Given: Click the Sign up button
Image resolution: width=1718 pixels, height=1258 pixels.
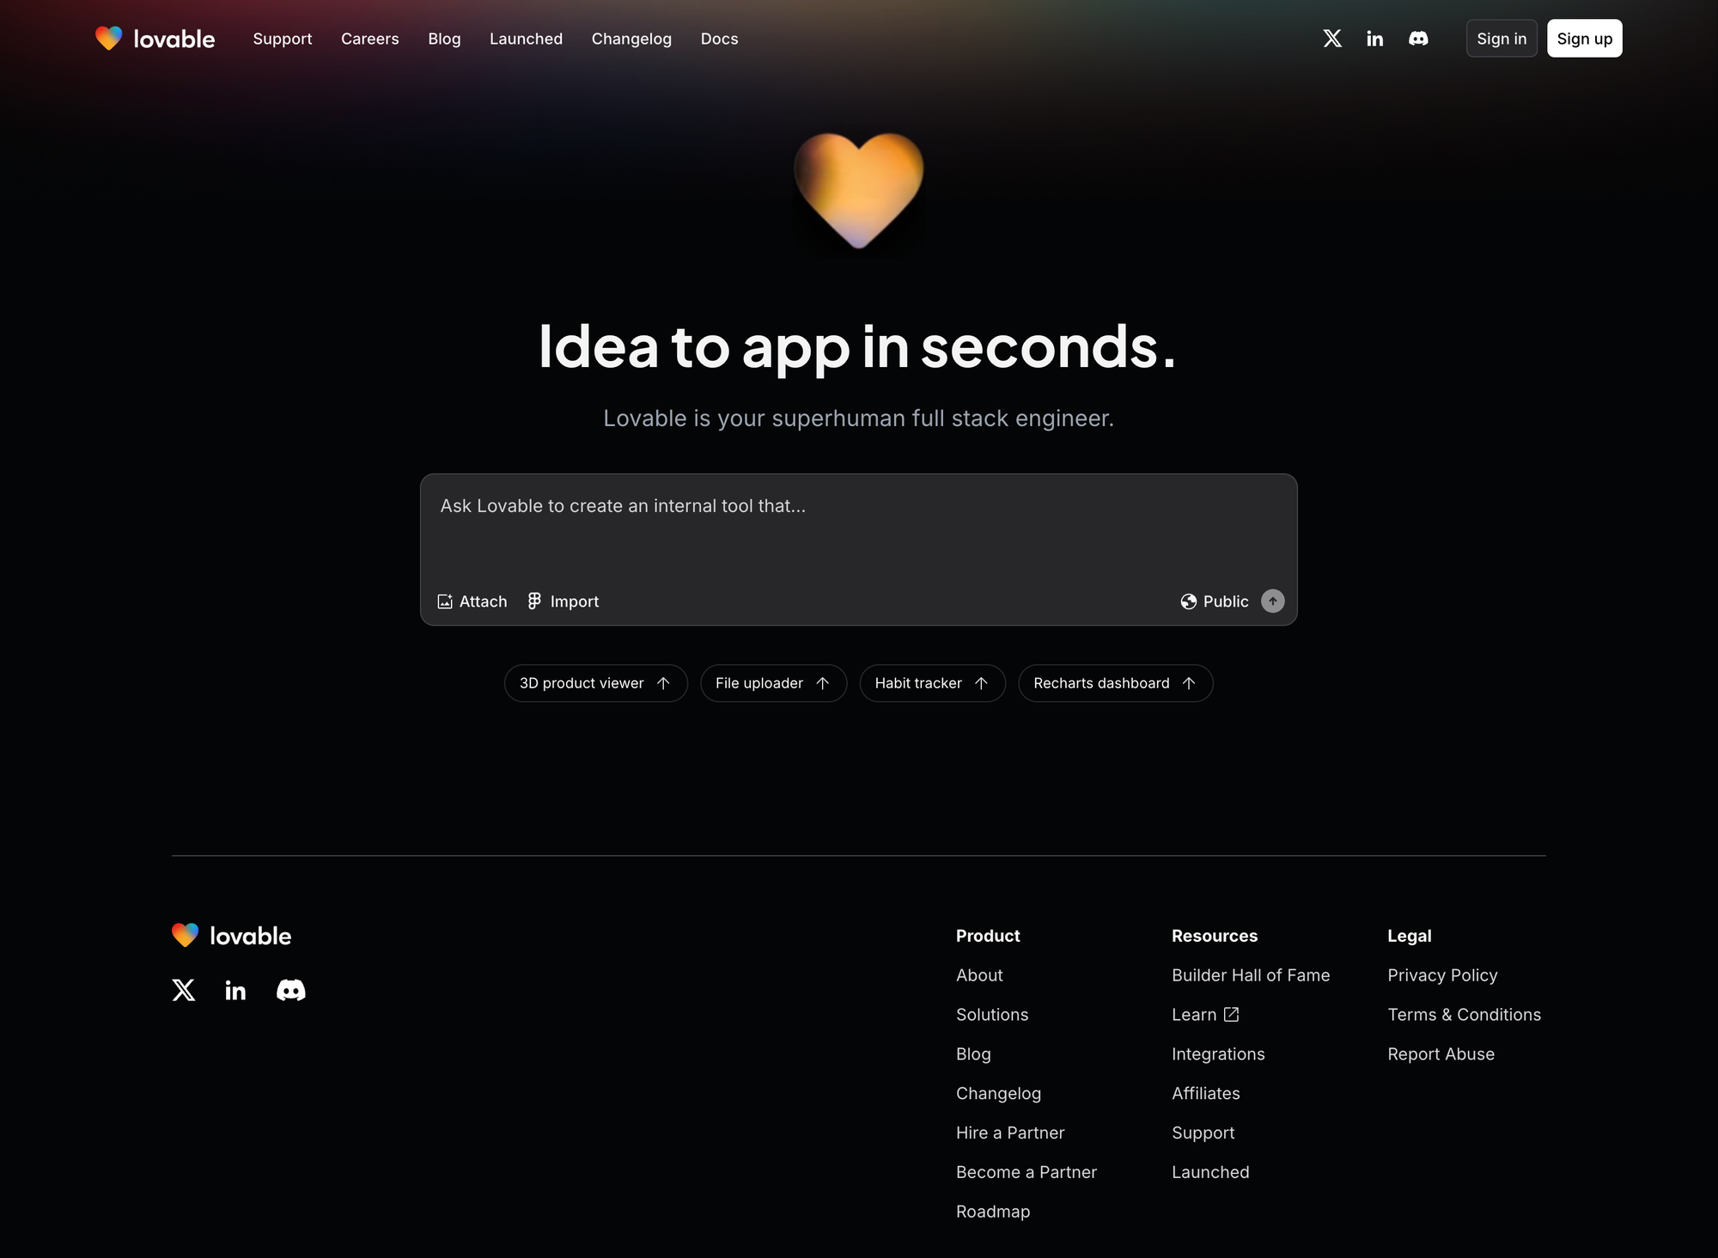Looking at the screenshot, I should (x=1585, y=39).
